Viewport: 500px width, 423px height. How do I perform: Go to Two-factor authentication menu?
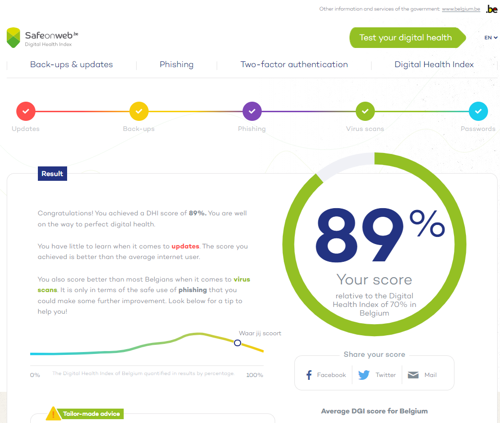[x=294, y=64]
